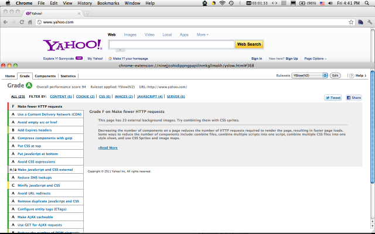Open the Chrome wrench settings icon
Screen dimensions: 375x234
point(370,22)
